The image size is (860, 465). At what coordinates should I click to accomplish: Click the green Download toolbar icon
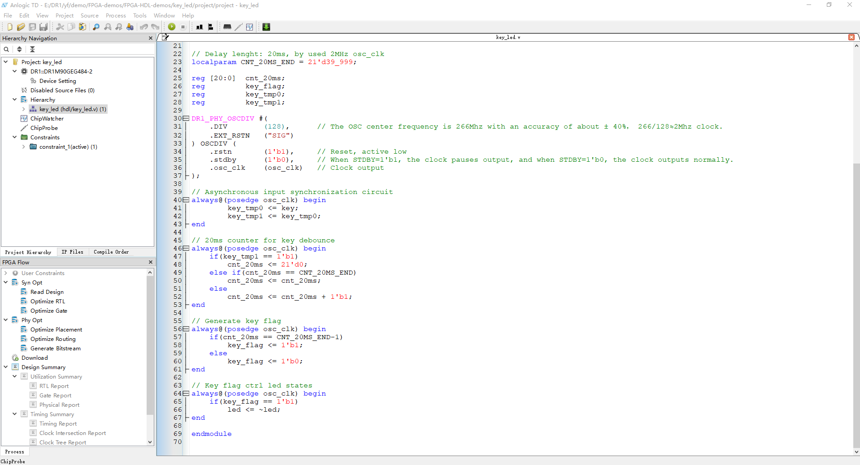[266, 27]
